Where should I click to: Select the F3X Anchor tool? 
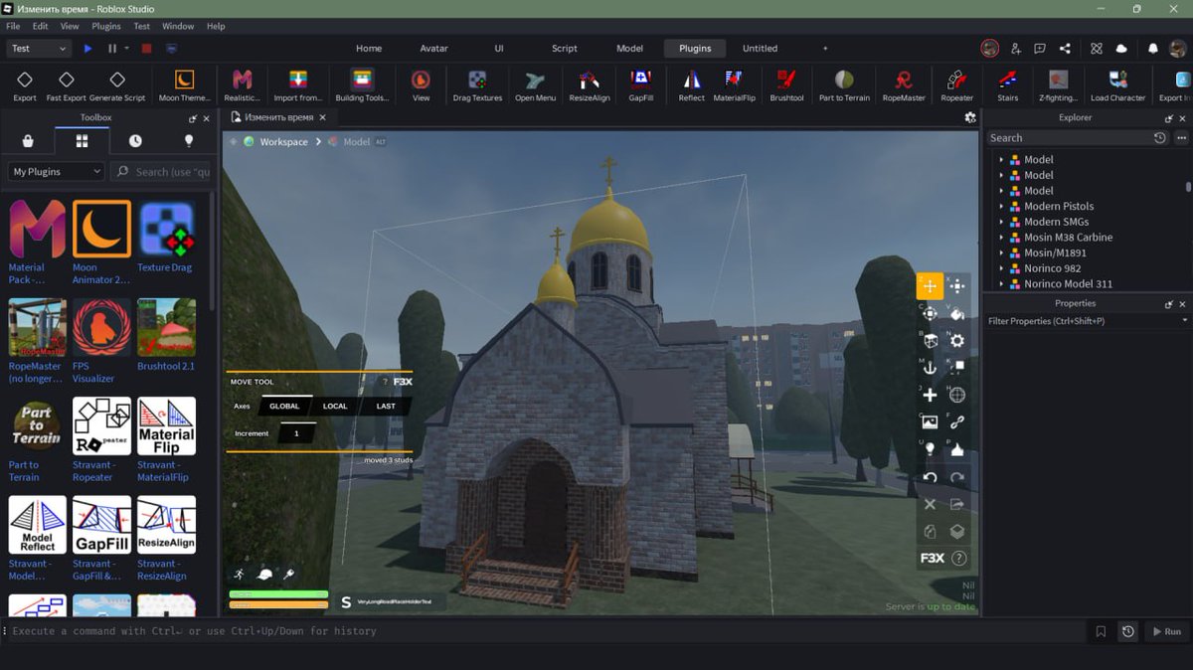(930, 368)
